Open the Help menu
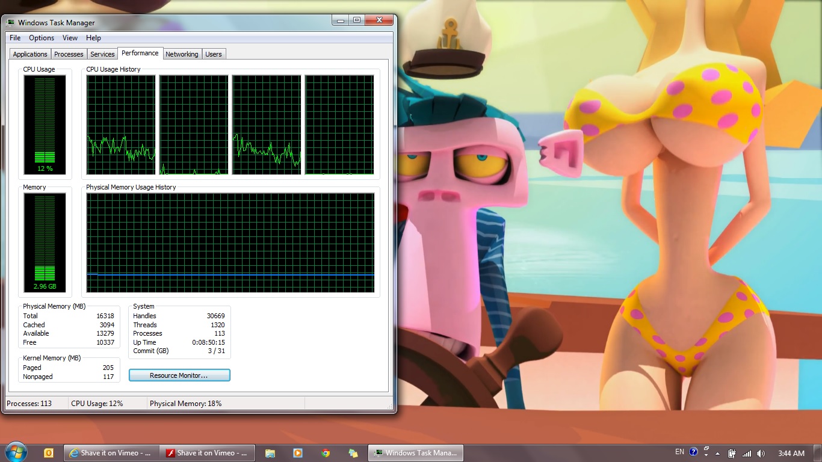This screenshot has height=462, width=822. [x=93, y=38]
